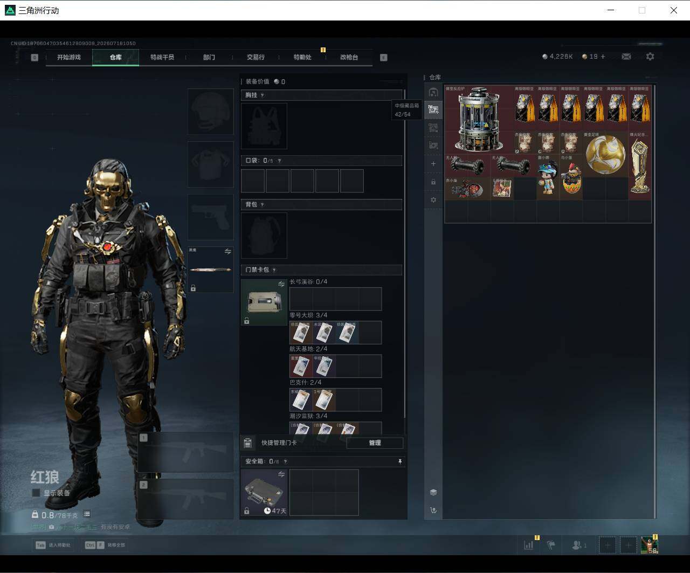Viewport: 690px width, 573px height.
Task: Open the stacked layers icon in warehouse sidebar
Action: tap(433, 492)
